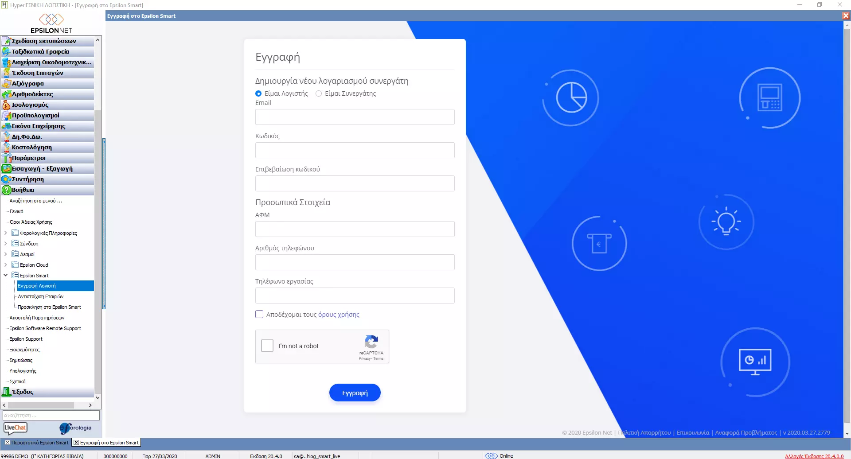Image resolution: width=851 pixels, height=459 pixels.
Task: Select the Είμαι Συνεργάτης radio option
Action: pyautogui.click(x=319, y=93)
